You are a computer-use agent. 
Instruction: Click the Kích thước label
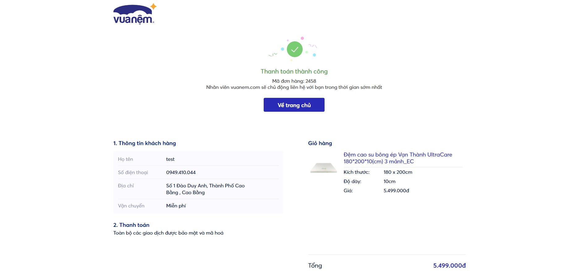click(x=356, y=172)
